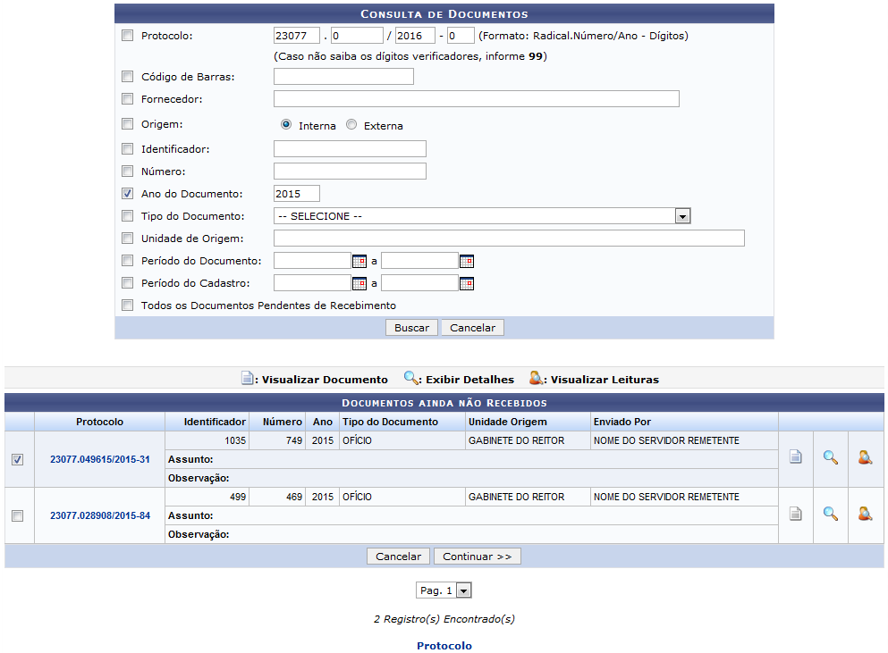This screenshot has height=653, width=888.
Task: View readings icon for protocol 23077.028908/2015-84
Action: click(x=865, y=514)
